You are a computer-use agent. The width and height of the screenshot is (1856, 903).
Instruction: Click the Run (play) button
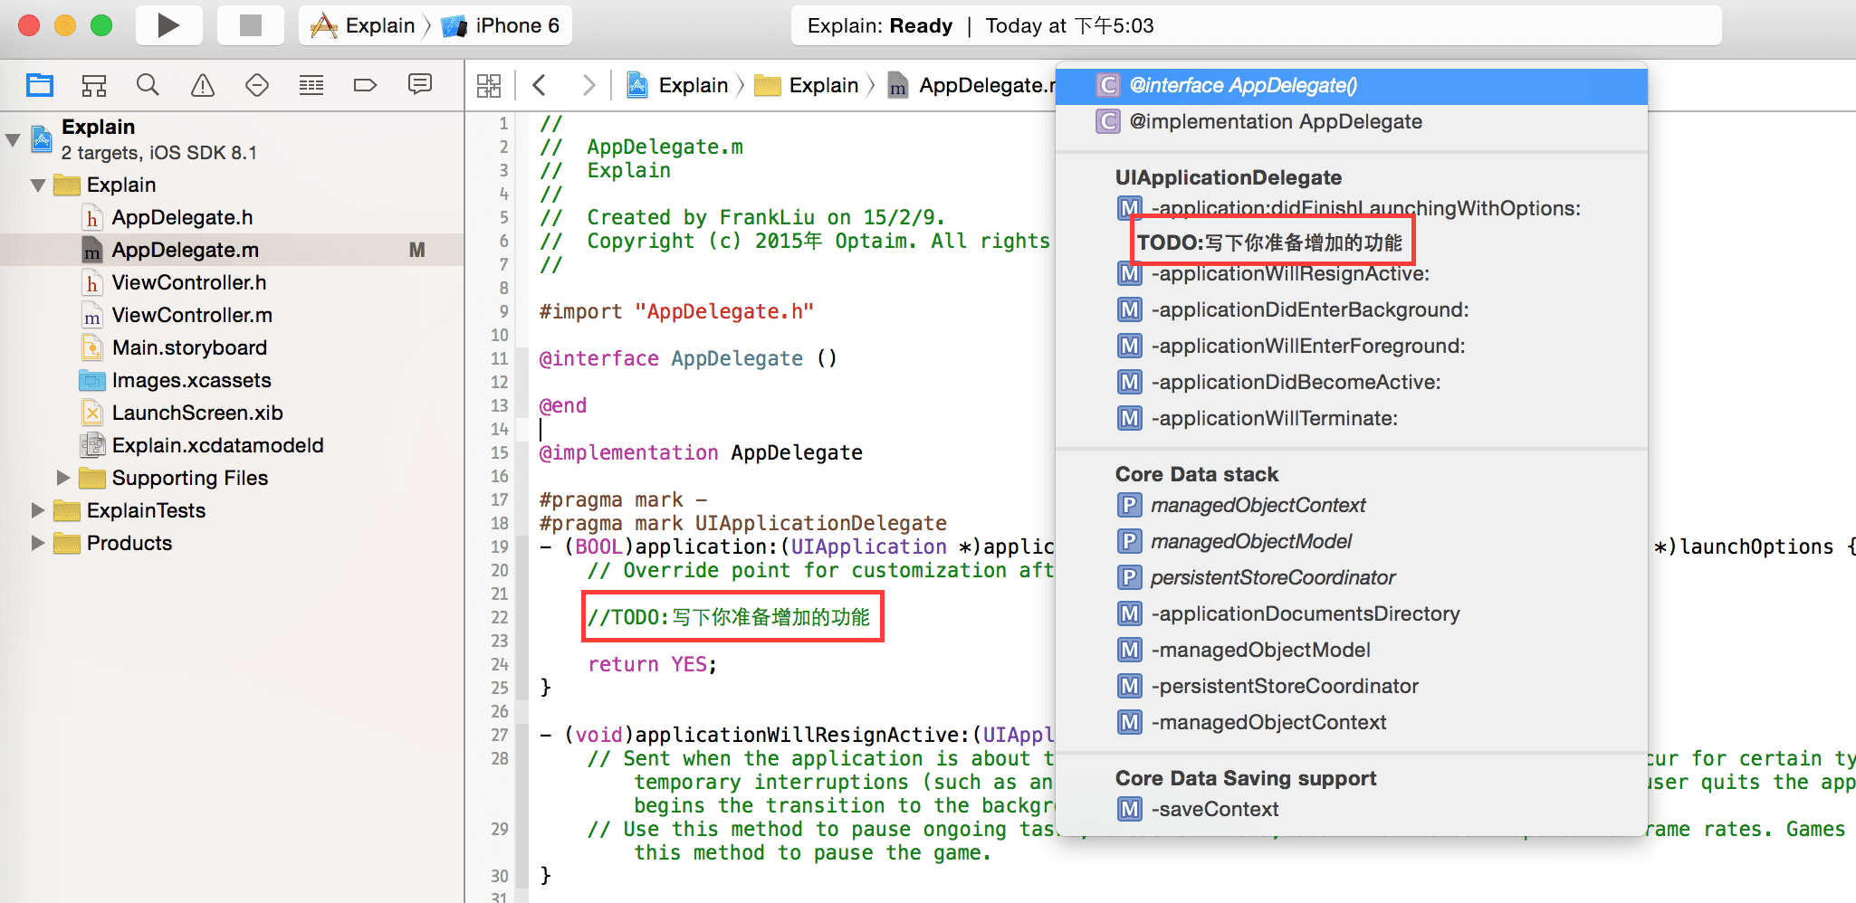pos(167,25)
